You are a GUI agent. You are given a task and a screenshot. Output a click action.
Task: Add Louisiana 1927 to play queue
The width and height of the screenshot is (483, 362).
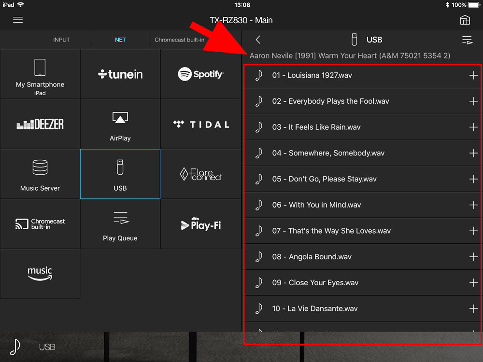tap(473, 75)
